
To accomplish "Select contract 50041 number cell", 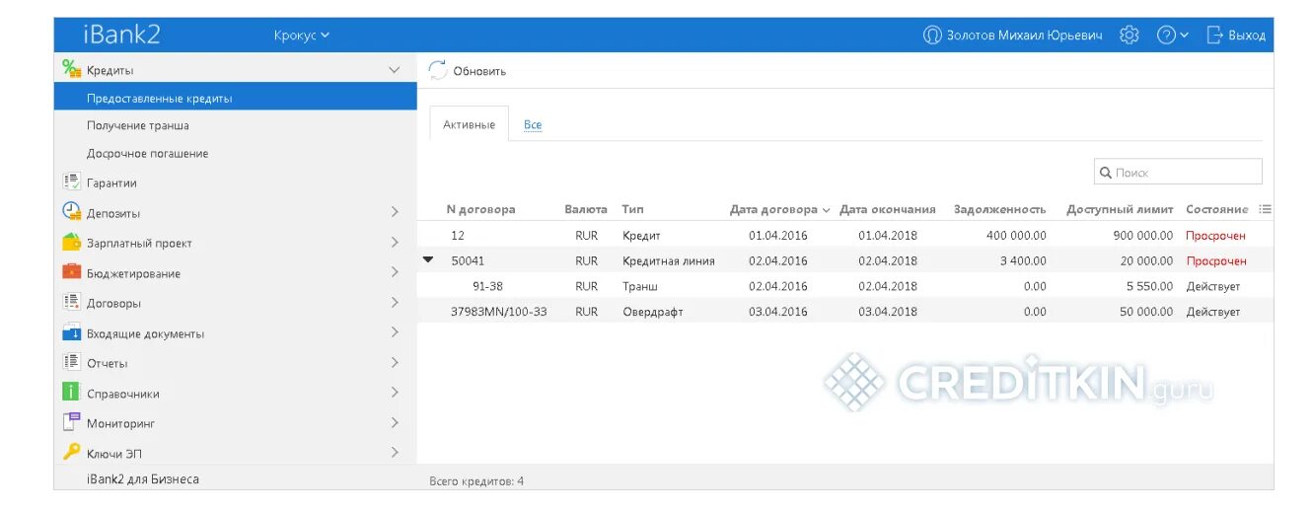I will [x=468, y=261].
